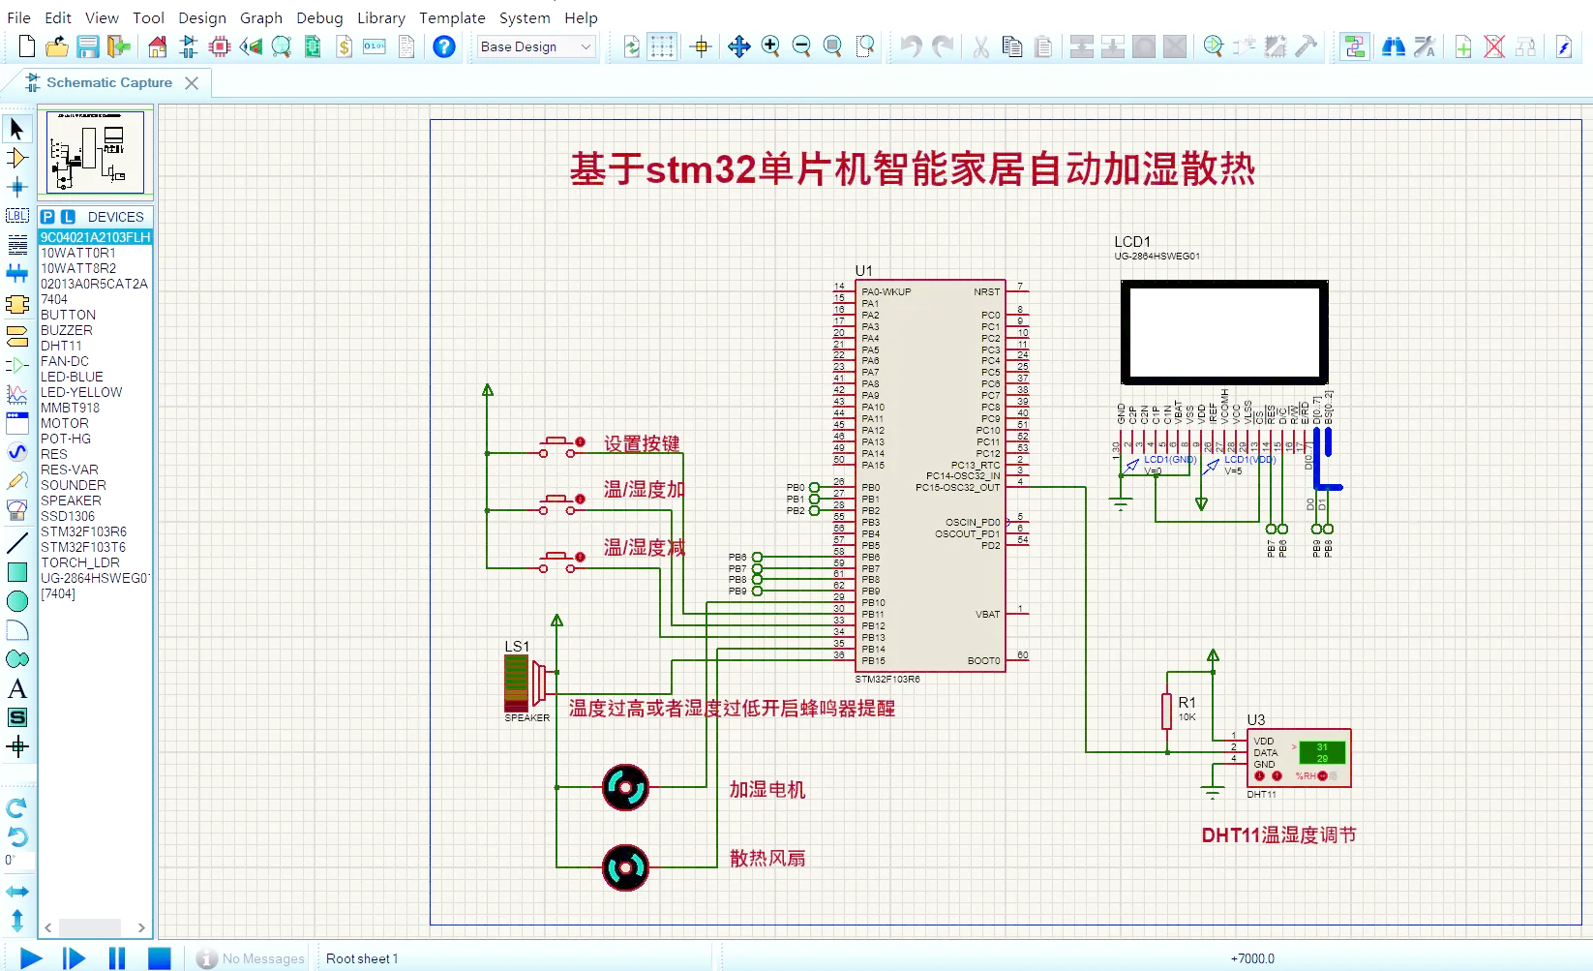Open the 3D Visualizer icon

click(x=251, y=46)
